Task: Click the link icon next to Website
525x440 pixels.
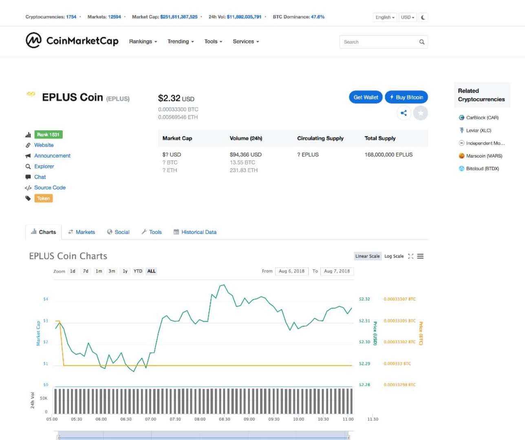Action: [x=28, y=145]
